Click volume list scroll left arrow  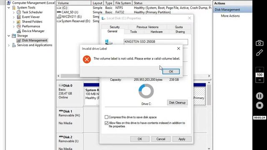[58, 76]
